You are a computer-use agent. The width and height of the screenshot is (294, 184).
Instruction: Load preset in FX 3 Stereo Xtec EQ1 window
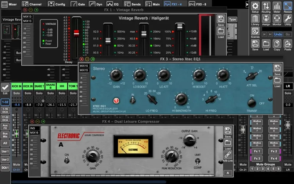tap(277, 80)
